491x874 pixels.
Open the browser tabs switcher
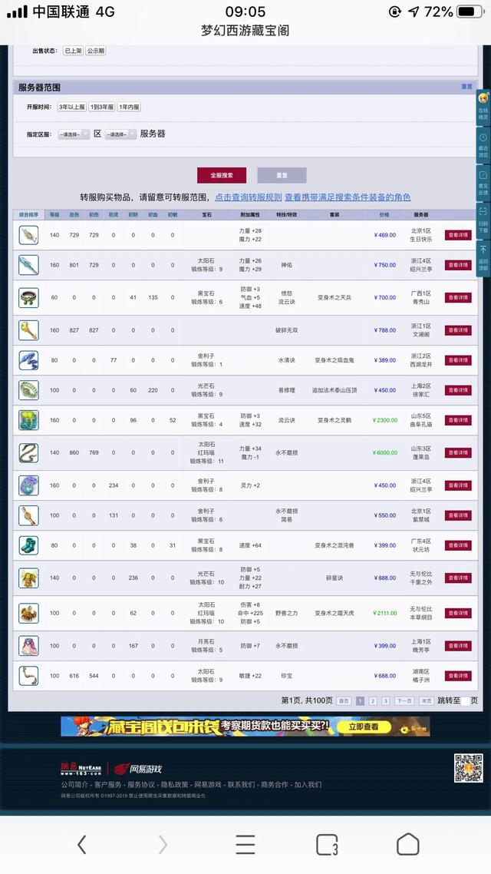(x=327, y=845)
